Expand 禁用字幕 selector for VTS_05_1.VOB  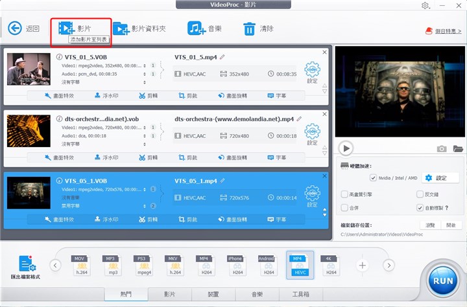coord(145,206)
